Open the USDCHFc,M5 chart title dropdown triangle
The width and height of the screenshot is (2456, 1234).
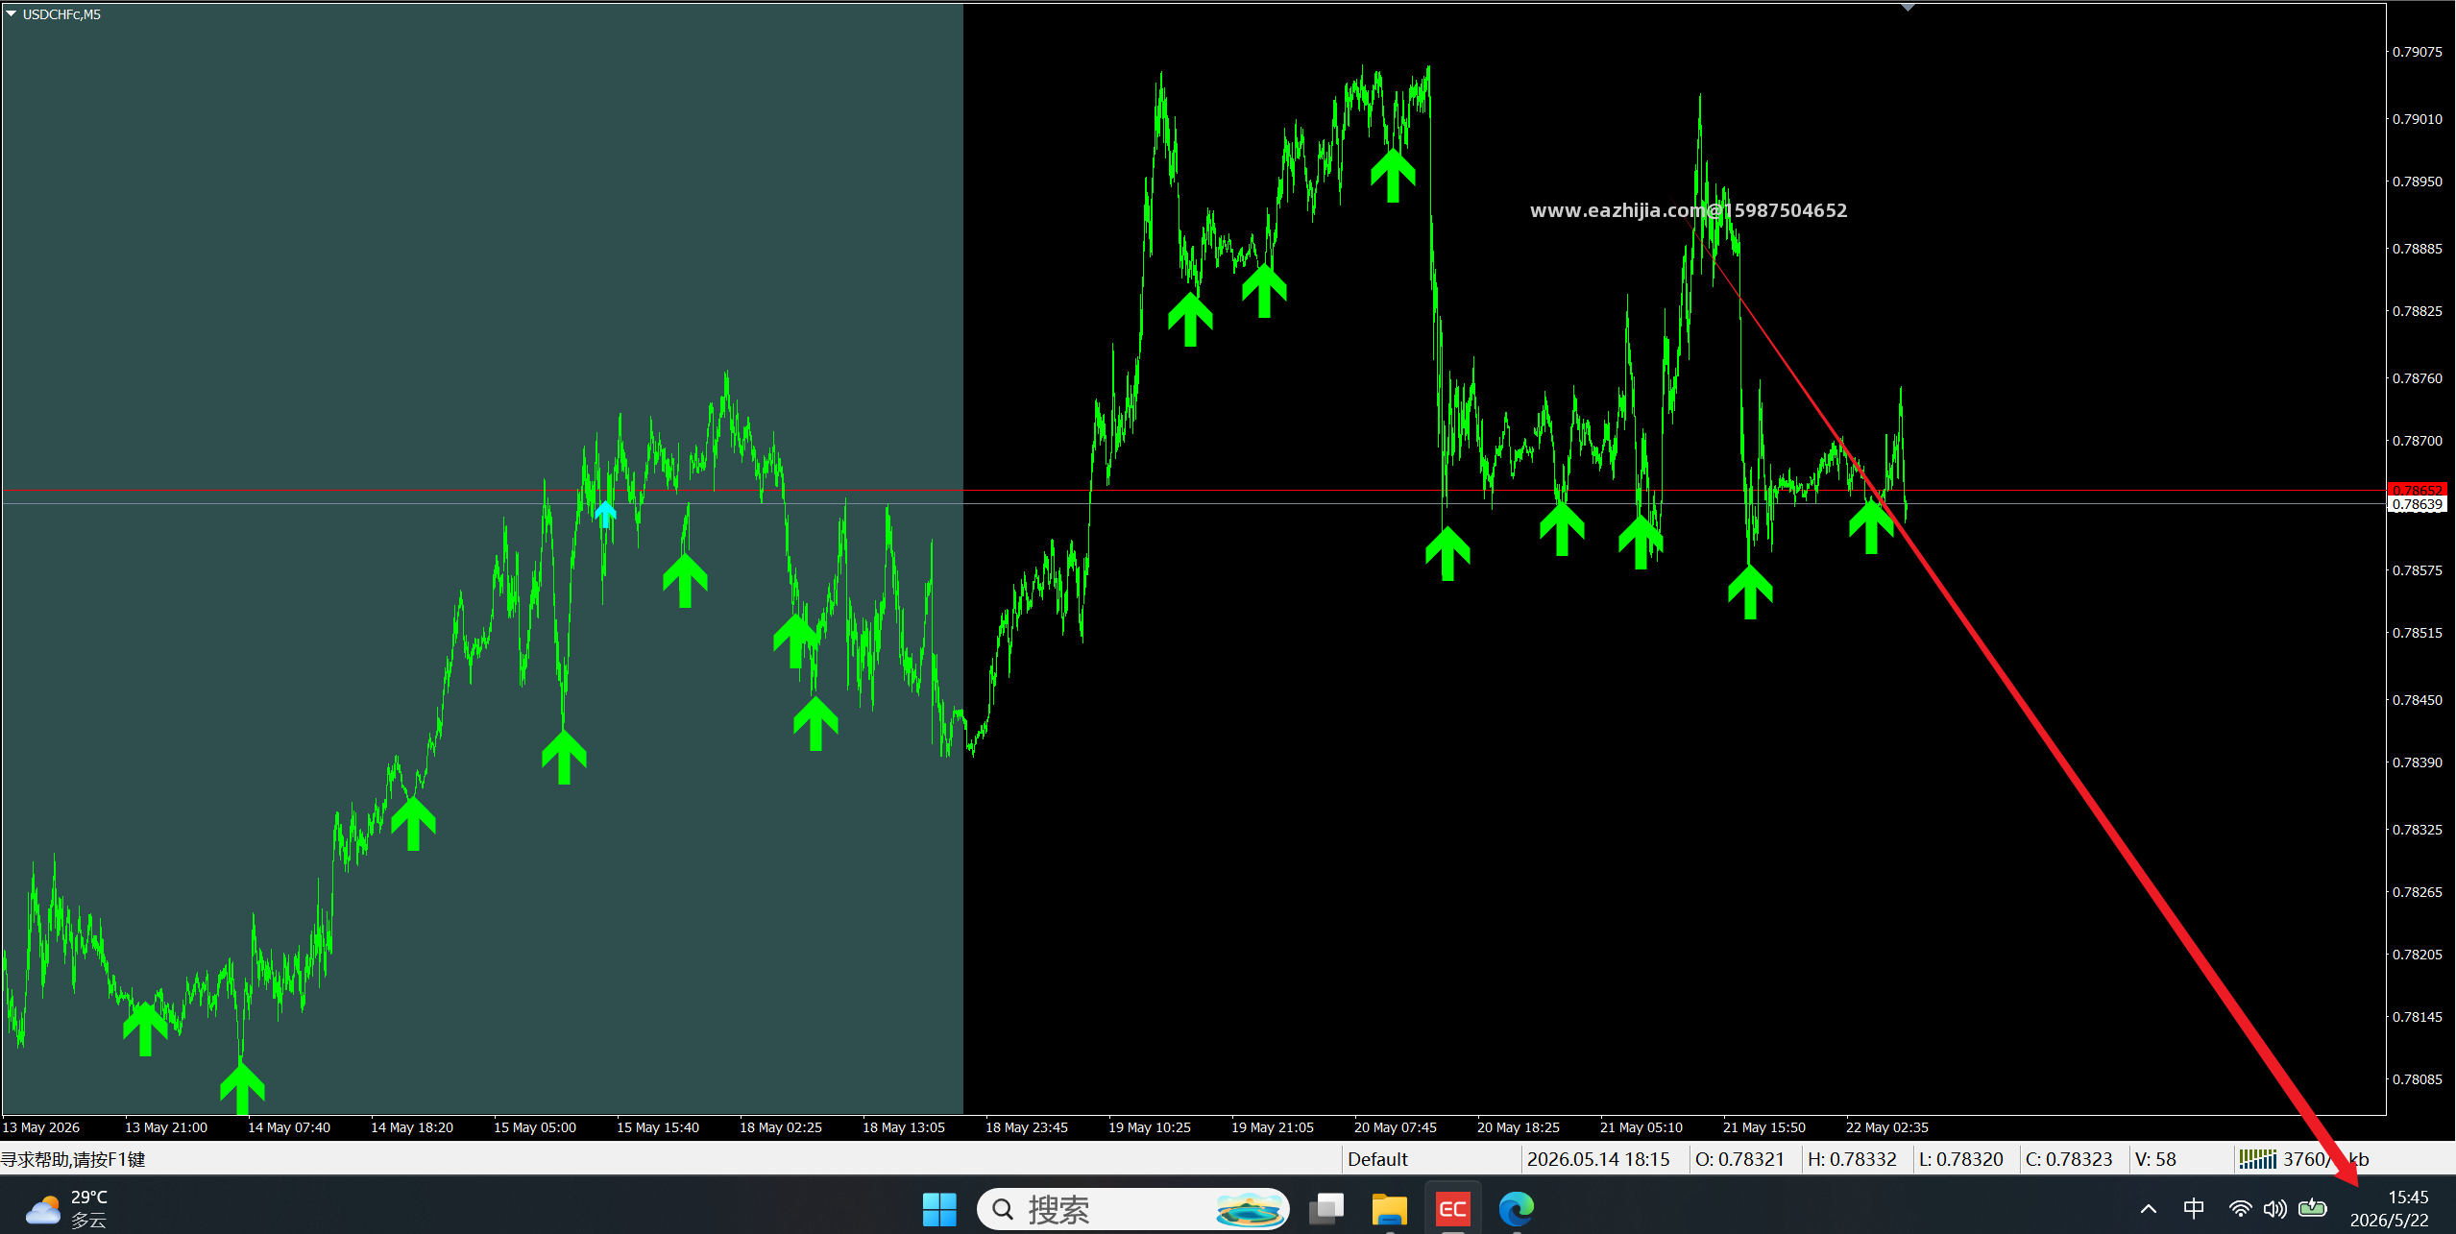click(x=11, y=14)
